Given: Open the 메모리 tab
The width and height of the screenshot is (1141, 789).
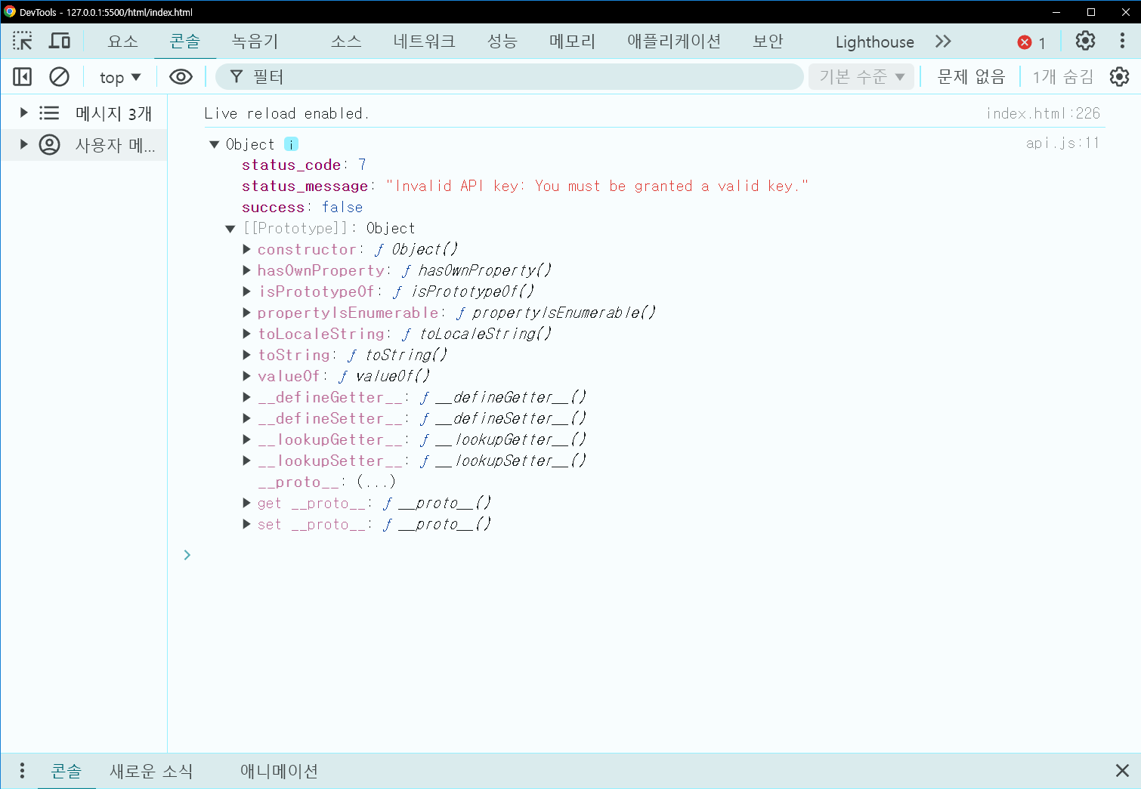Looking at the screenshot, I should [x=572, y=42].
